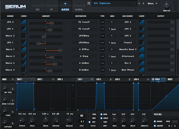Select the LFO 4 tab
The image size is (179, 129).
point(141,79)
